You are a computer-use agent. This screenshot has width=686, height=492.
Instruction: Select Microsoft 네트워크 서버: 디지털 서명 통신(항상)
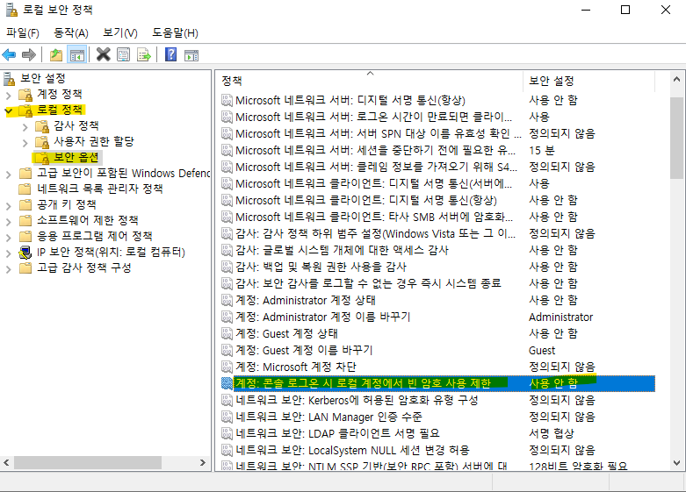(350, 101)
